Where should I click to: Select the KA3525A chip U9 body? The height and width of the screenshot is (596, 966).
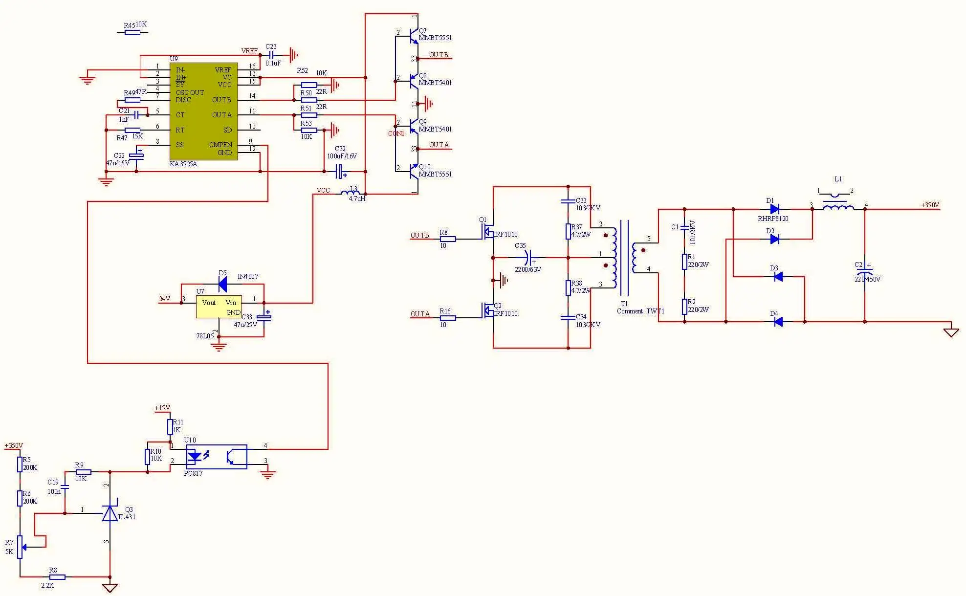click(x=203, y=111)
